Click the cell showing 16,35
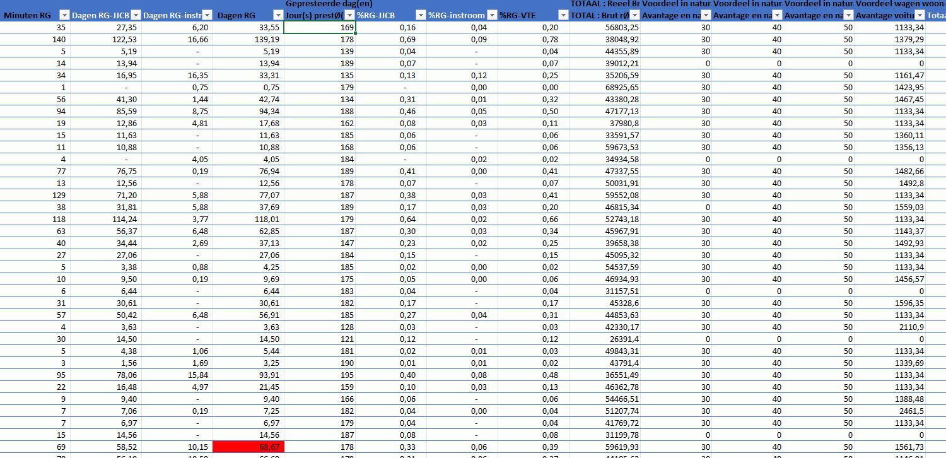 click(177, 75)
